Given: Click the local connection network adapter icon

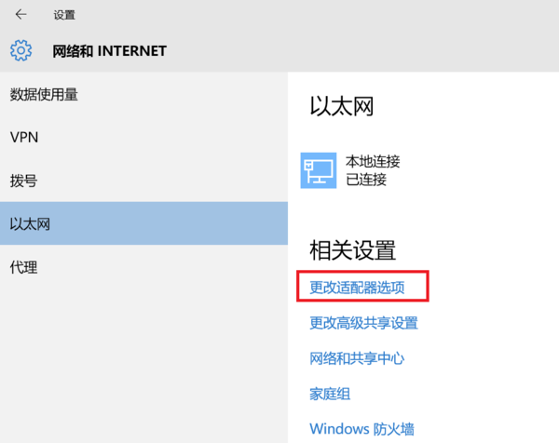Looking at the screenshot, I should click(x=318, y=170).
